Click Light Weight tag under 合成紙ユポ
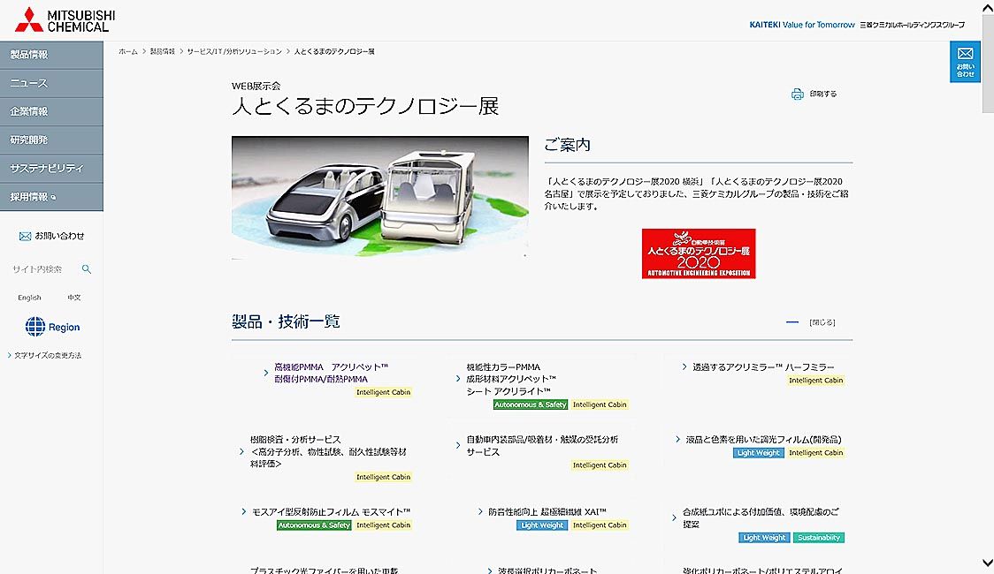 tap(764, 538)
